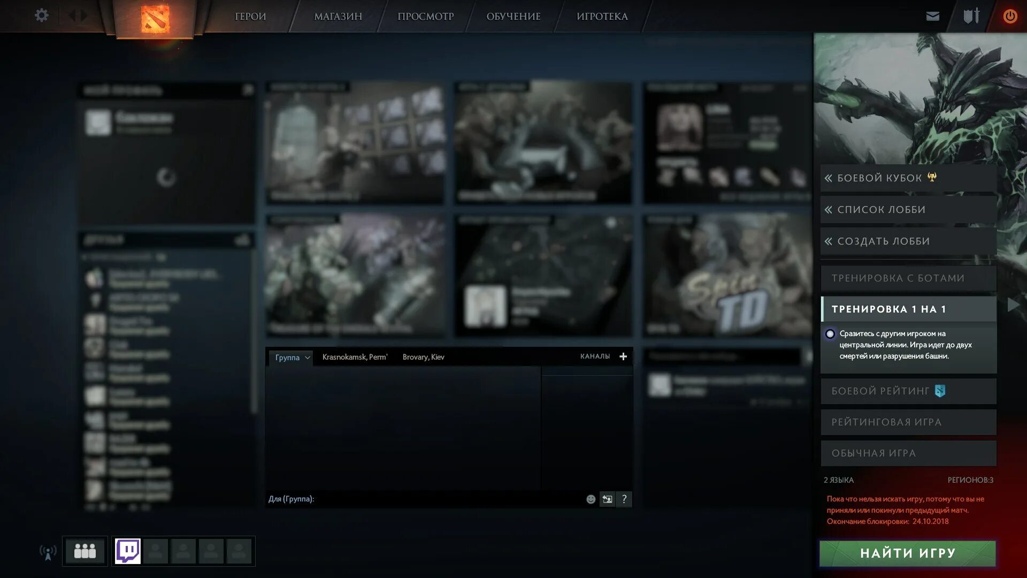Screen dimensions: 1027x578
Task: Expand the Список лобби panel
Action: click(x=908, y=210)
